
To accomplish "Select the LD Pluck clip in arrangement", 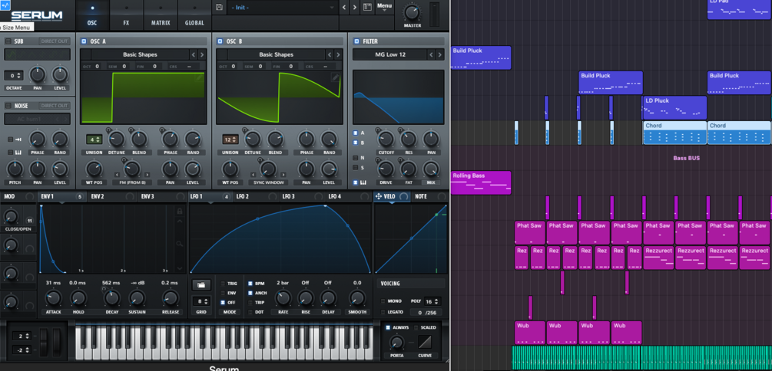I will (674, 108).
